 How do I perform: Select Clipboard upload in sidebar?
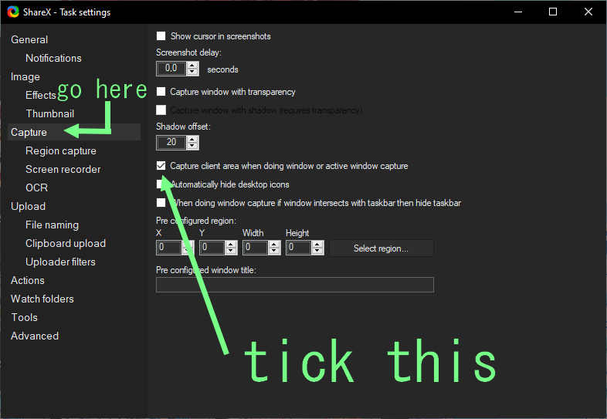[66, 243]
